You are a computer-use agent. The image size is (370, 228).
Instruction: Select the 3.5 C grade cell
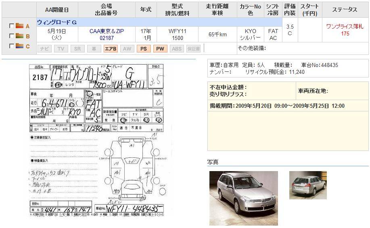pos(290,30)
